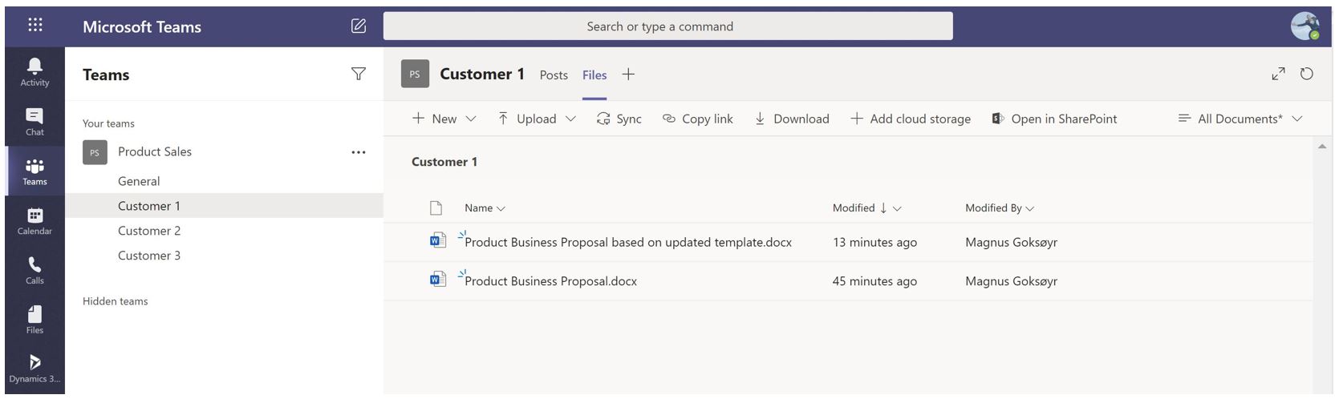This screenshot has width=1343, height=407.
Task: Open the Activity bell icon
Action: [34, 71]
